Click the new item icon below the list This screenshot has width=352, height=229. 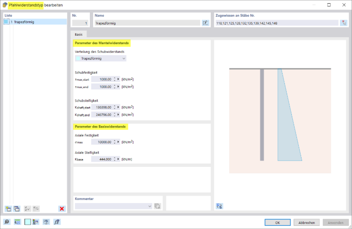tap(8, 209)
